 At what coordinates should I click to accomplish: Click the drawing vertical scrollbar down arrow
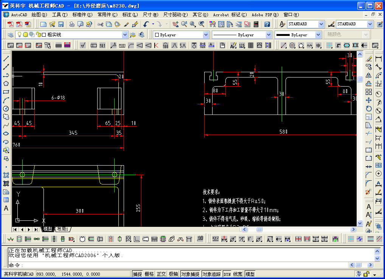click(360, 223)
